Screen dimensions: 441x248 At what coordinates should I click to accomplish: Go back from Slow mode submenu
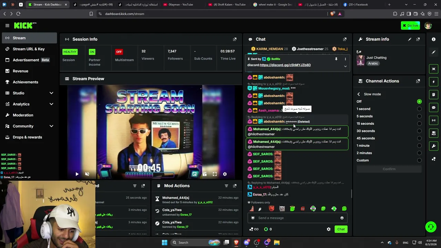pos(359,94)
